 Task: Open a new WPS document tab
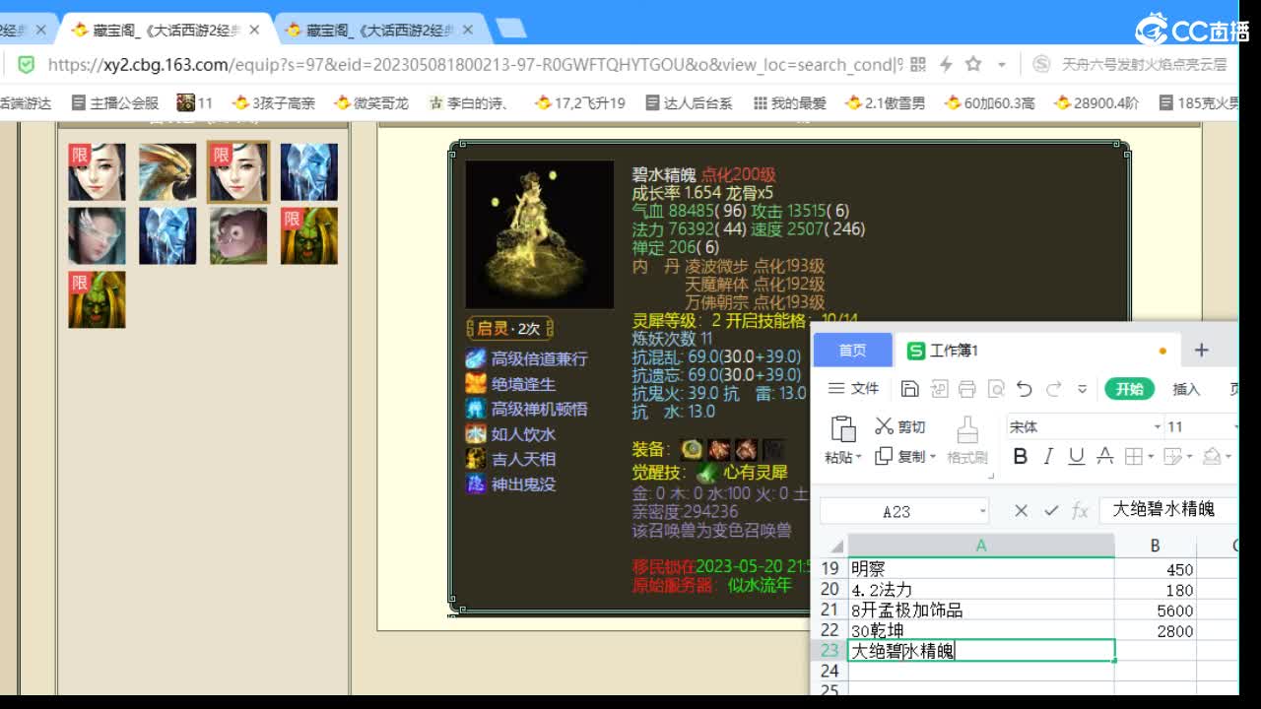point(1201,351)
